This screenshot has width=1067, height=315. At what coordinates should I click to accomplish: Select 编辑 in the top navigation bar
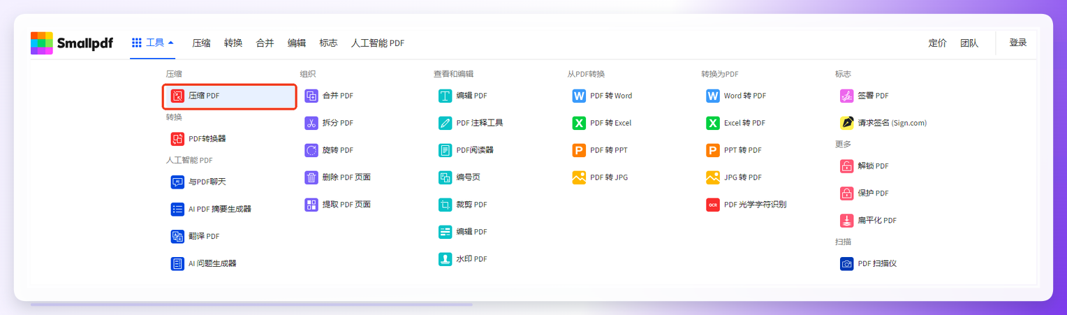297,43
